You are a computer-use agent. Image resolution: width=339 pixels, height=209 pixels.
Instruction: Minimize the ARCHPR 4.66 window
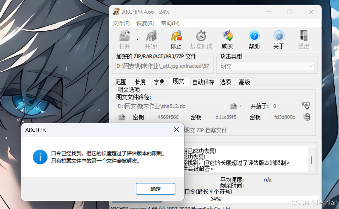click(268, 12)
